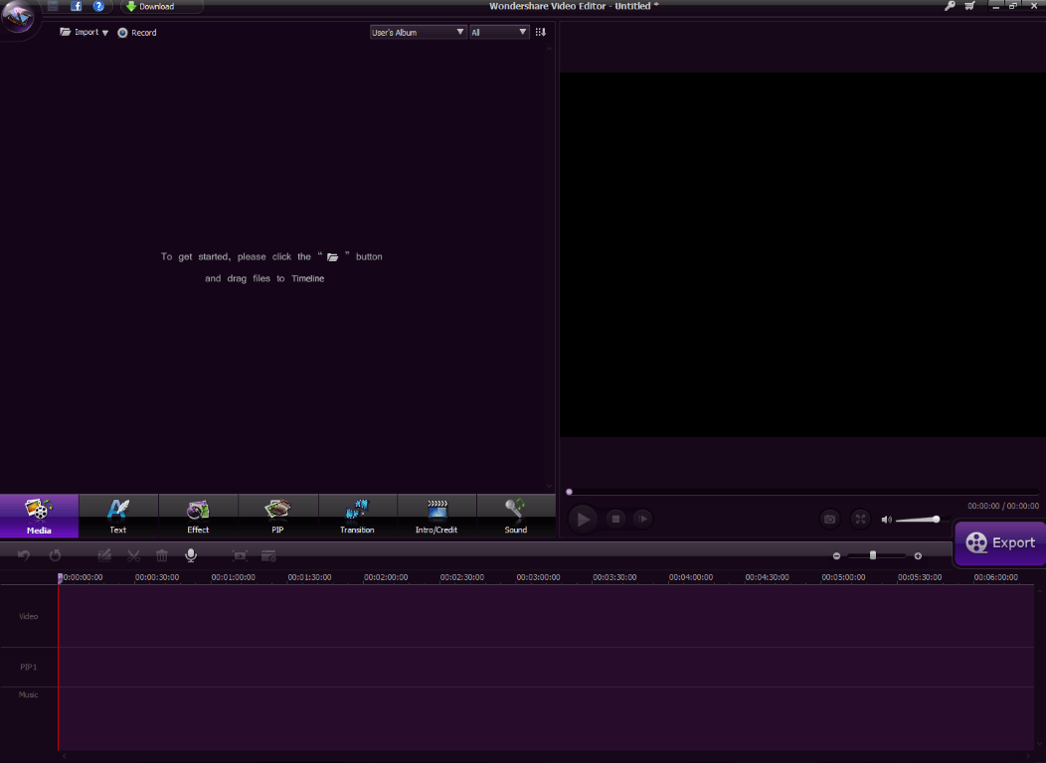
Task: Click the folder icon in the get started hint
Action: pyautogui.click(x=332, y=257)
